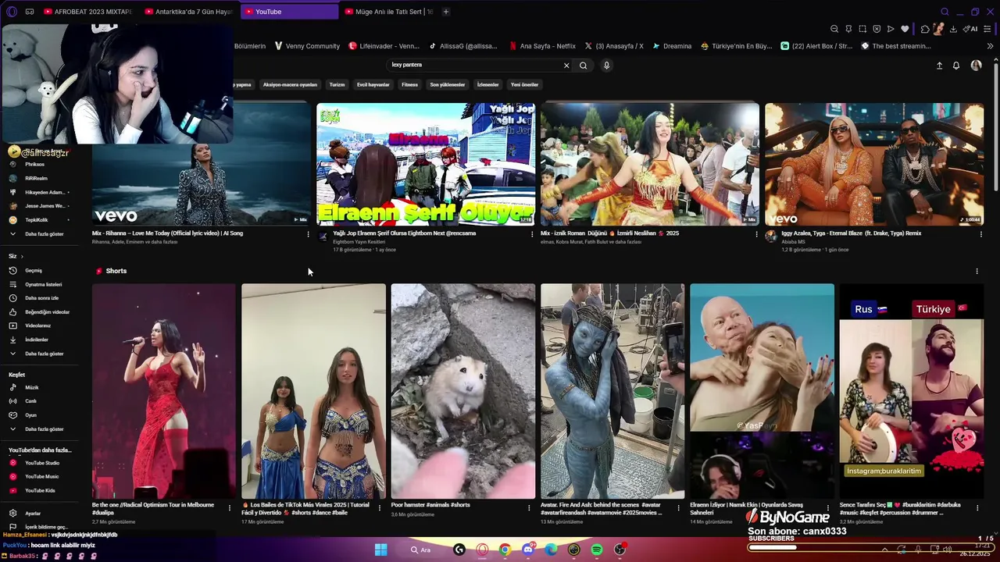
Task: Play the Iggy Azalea Eternal Blaze thumbnail
Action: (874, 164)
